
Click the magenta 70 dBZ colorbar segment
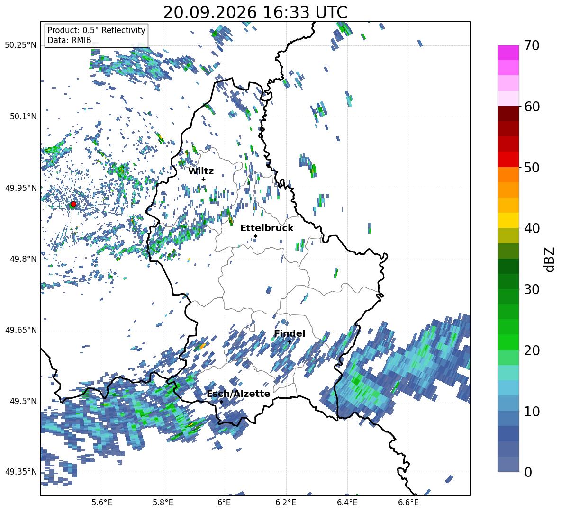click(508, 53)
